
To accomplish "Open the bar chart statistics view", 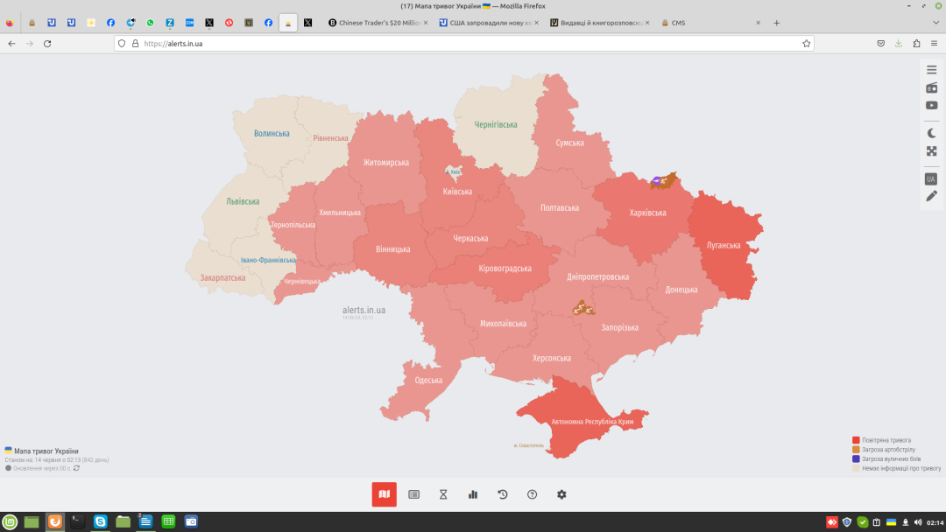I will coord(473,494).
